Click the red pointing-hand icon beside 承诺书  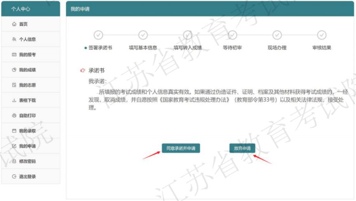point(83,70)
